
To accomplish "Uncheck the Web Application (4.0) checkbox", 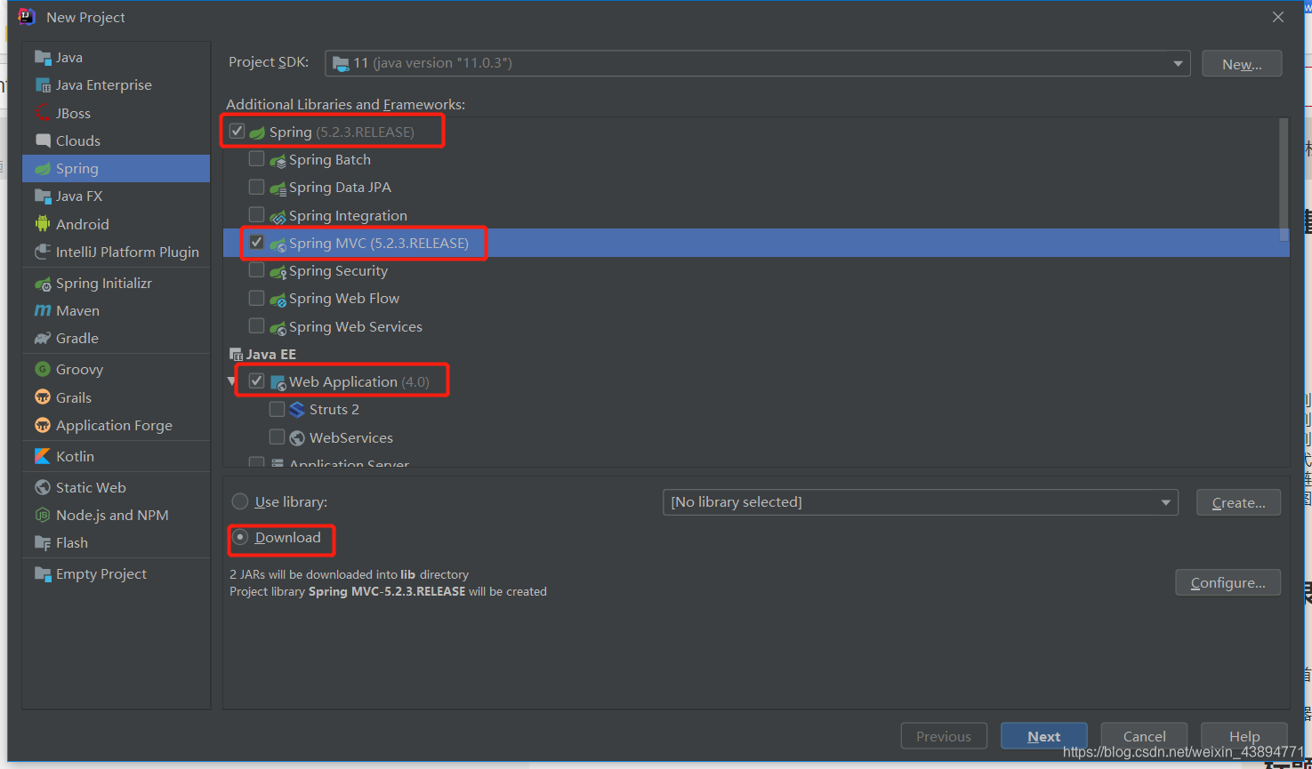I will [256, 380].
